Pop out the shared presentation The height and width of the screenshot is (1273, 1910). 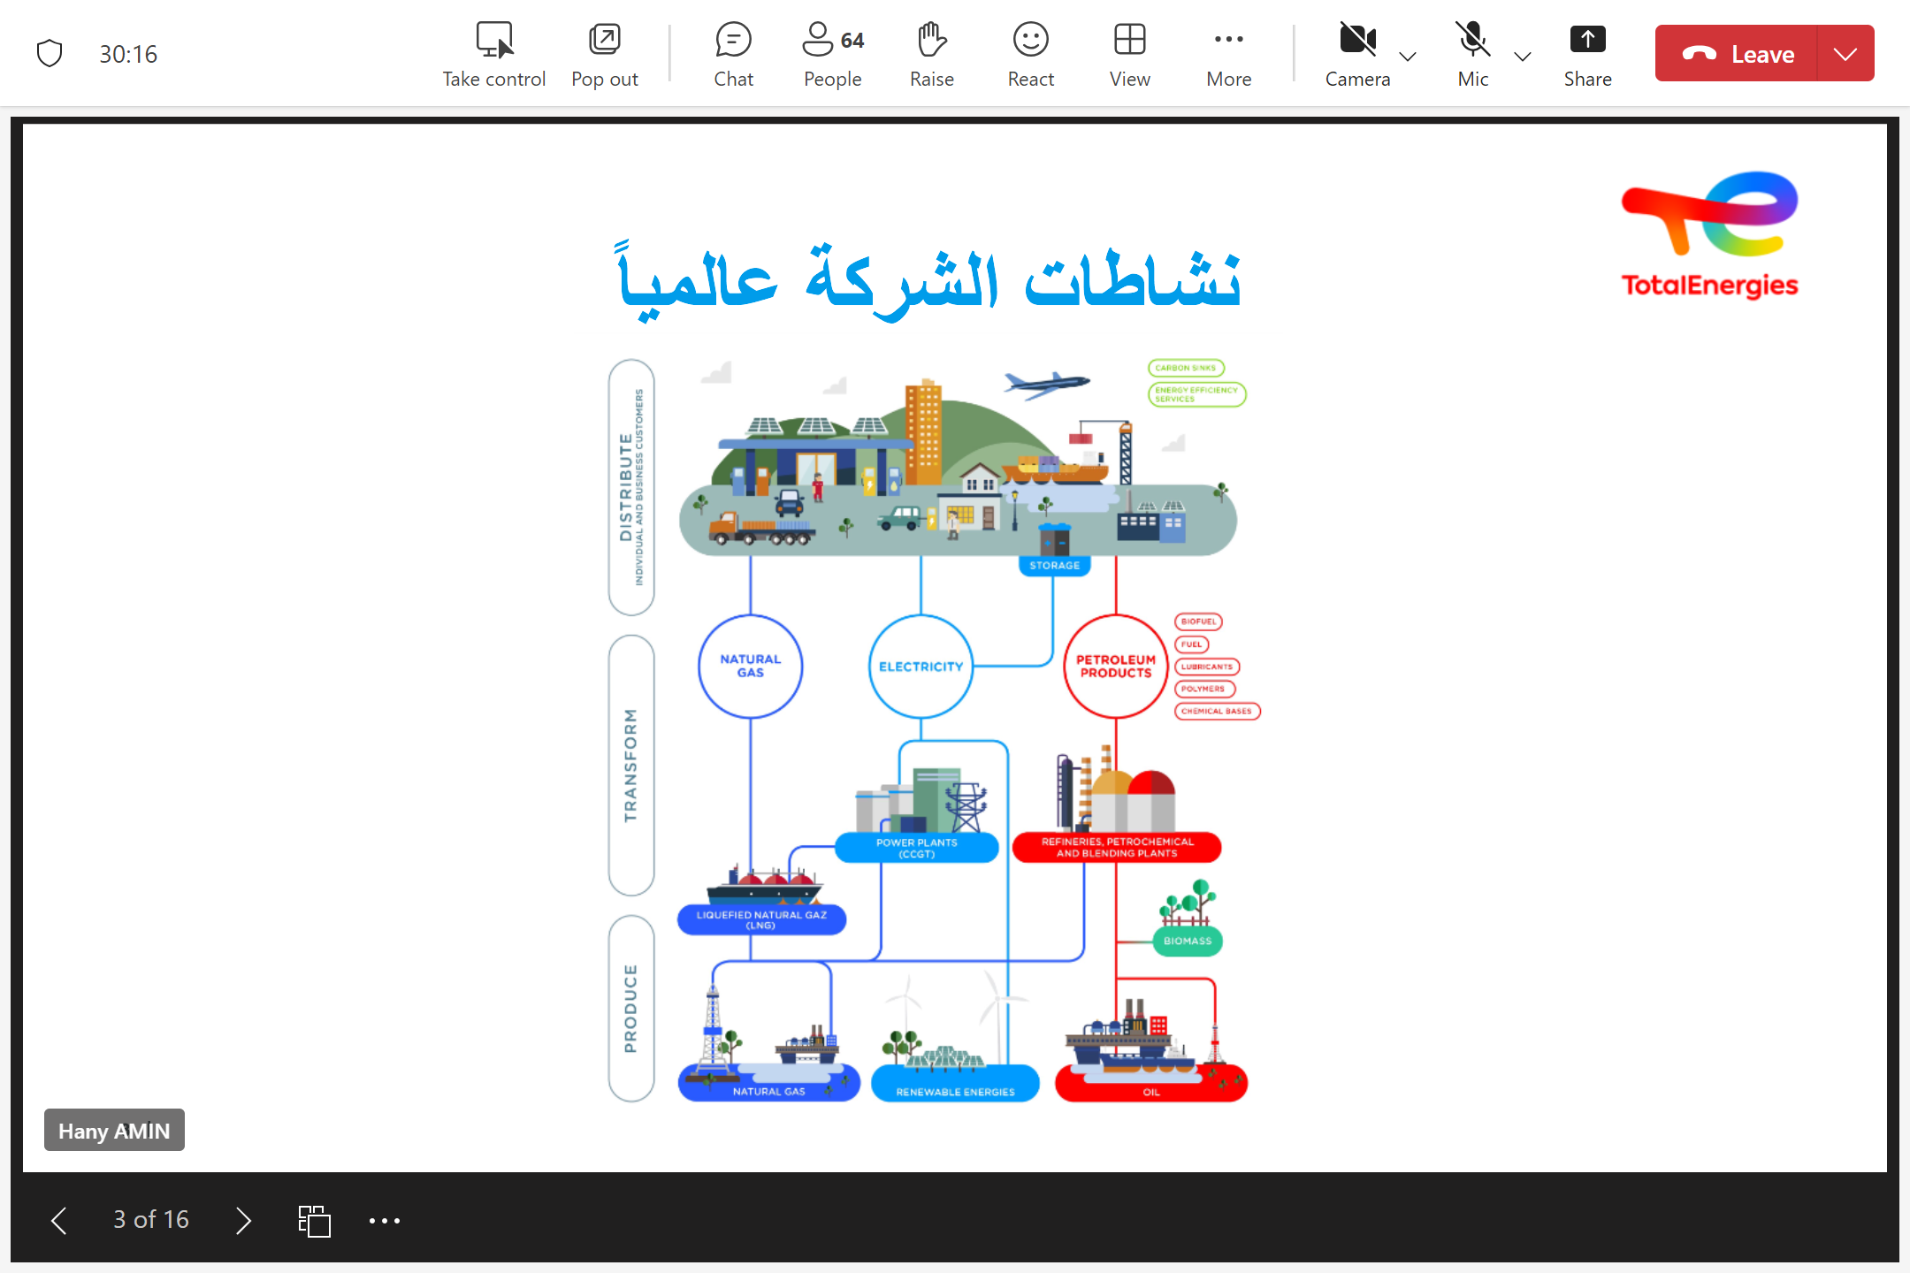point(605,41)
